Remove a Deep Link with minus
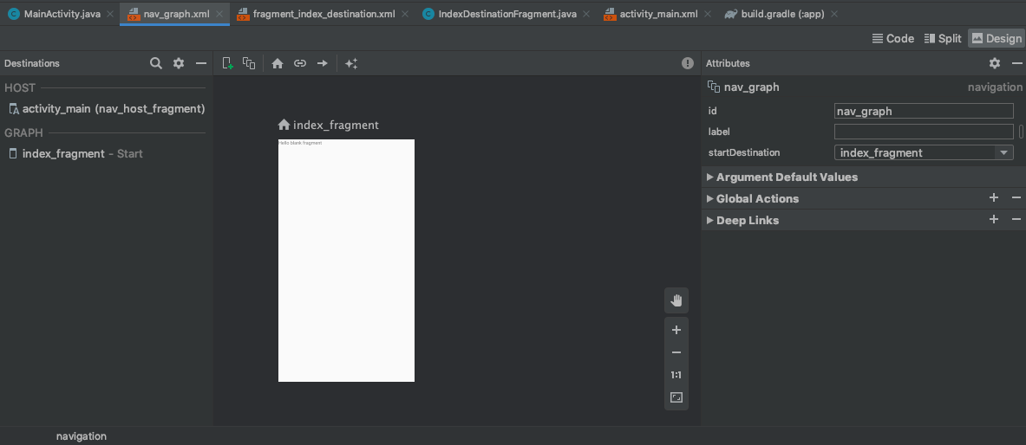The image size is (1026, 445). [1016, 220]
